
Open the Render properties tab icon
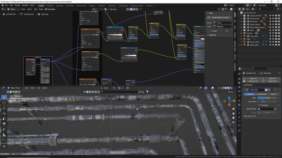click(239, 79)
